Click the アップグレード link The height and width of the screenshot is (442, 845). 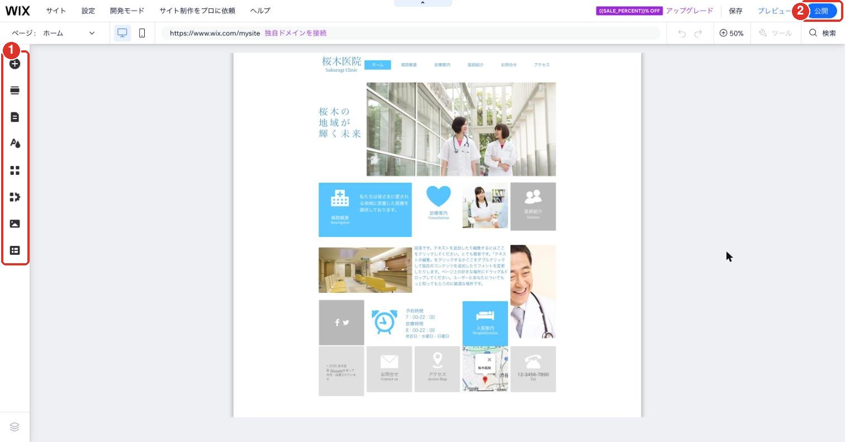click(x=690, y=11)
